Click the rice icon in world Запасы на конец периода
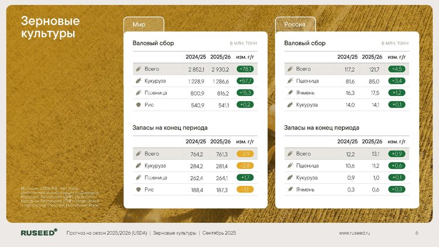 [x=138, y=190]
